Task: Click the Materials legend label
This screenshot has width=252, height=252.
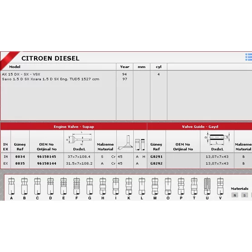Action: [239, 188]
